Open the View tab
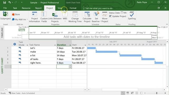The height and width of the screenshot is (95, 169). tap(60, 8)
